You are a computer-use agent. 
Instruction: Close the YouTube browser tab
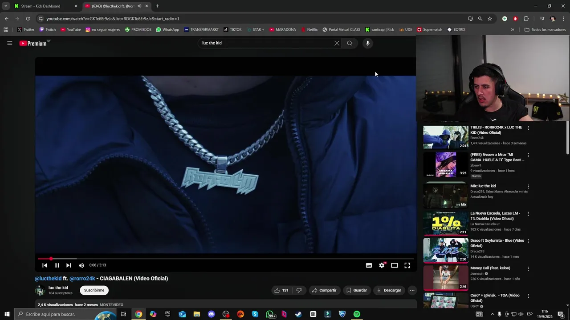[147, 6]
